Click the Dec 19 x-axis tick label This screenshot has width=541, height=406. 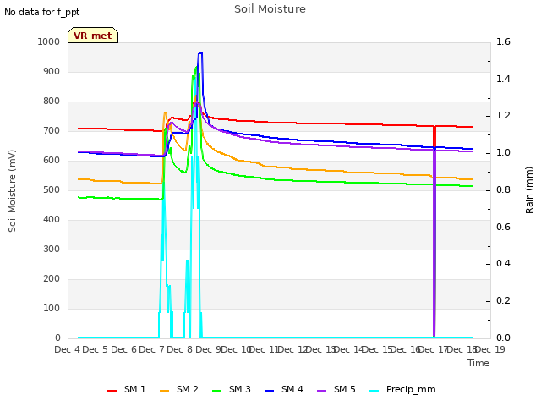(490, 349)
